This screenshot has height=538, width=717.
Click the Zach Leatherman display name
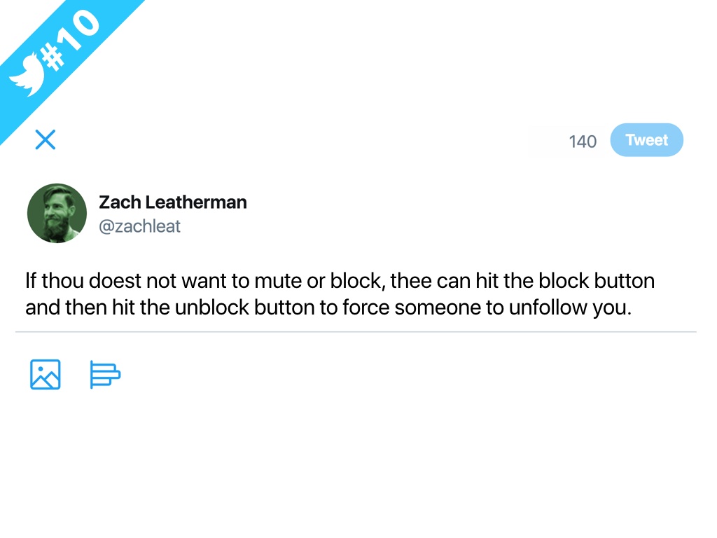tap(172, 202)
